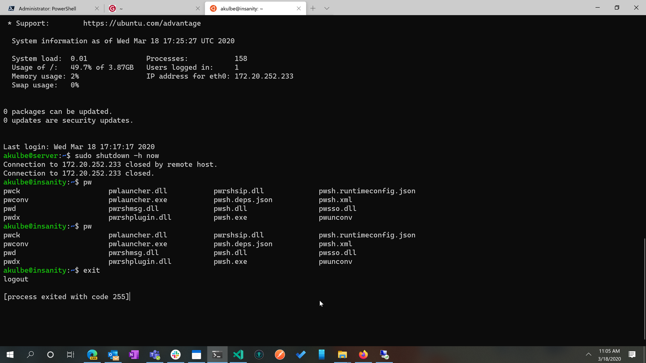Activate the Windows Terminal taskbar icon
The image size is (646, 363).
[x=217, y=354]
